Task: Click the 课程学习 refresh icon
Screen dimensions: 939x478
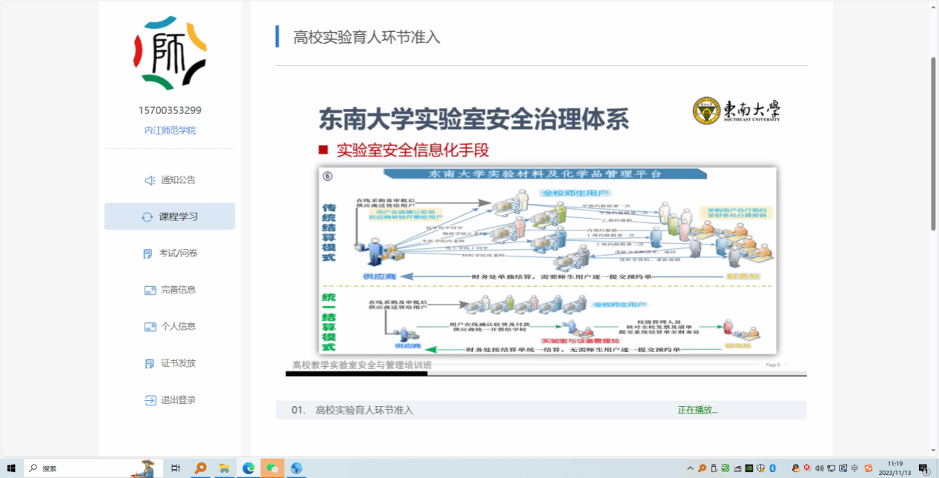Action: [x=147, y=217]
